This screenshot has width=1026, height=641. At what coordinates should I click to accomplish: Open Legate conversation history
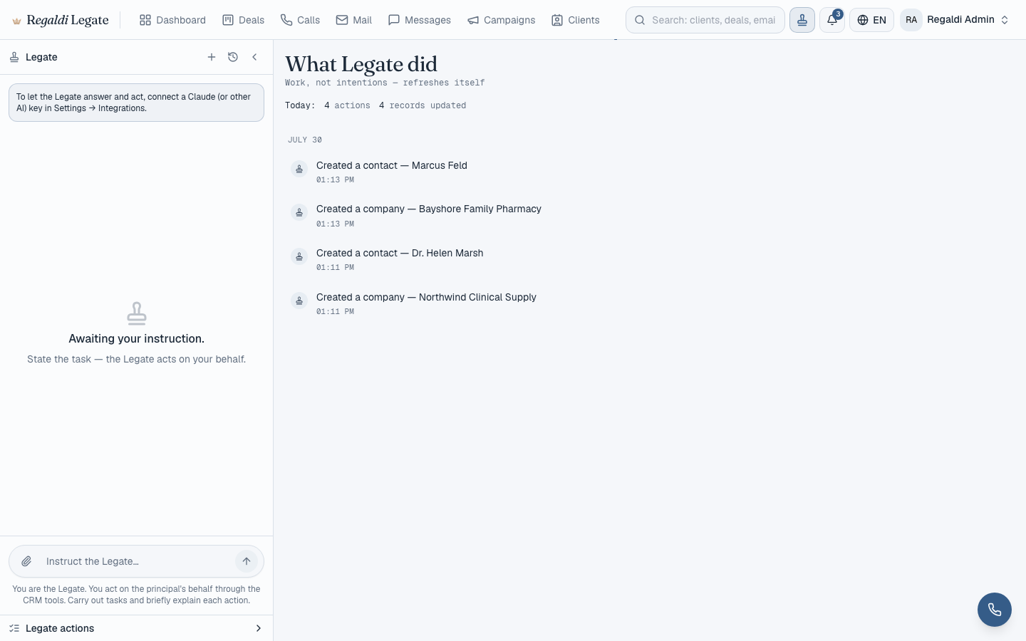point(233,57)
